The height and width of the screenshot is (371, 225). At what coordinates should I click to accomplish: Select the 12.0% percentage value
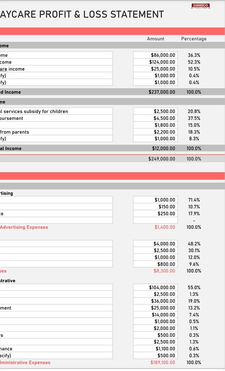pyautogui.click(x=194, y=257)
